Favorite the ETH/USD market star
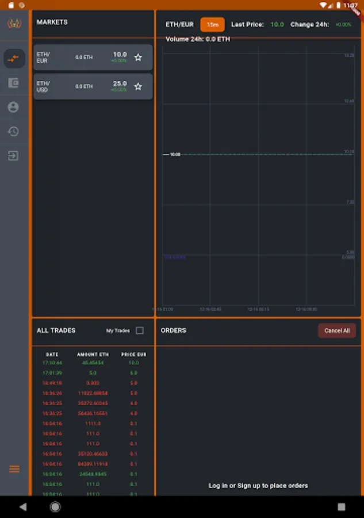 (138, 86)
